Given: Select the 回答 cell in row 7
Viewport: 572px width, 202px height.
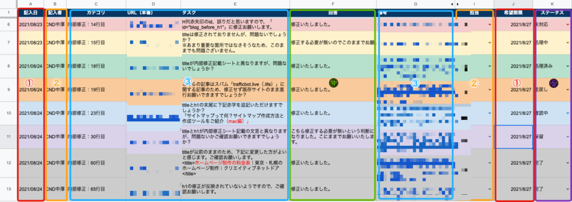Looking at the screenshot, I should 333,42.
